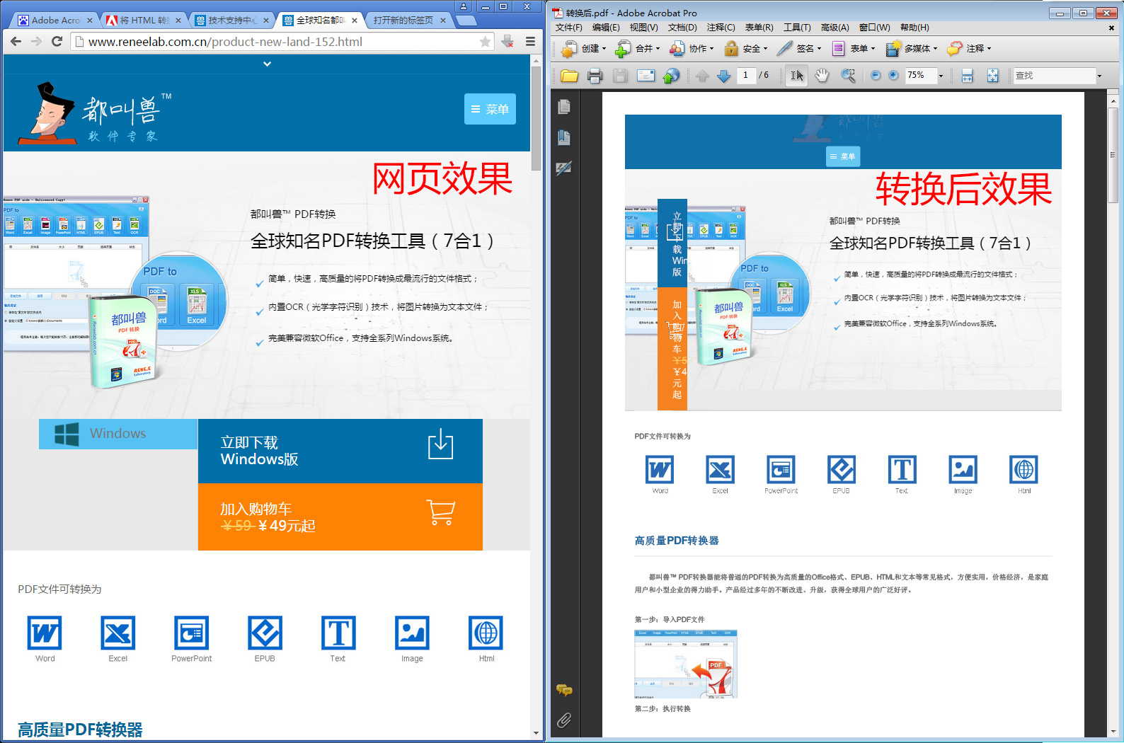Screen dimensions: 1124x743
Task: Click the Email envelope icon in Acrobat
Action: (646, 76)
